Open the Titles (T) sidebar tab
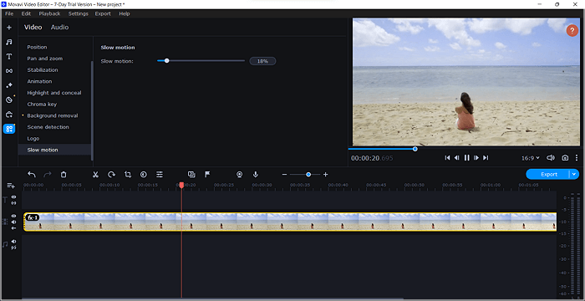 coord(9,56)
